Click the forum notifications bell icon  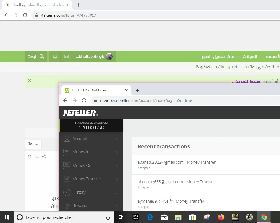point(55,57)
